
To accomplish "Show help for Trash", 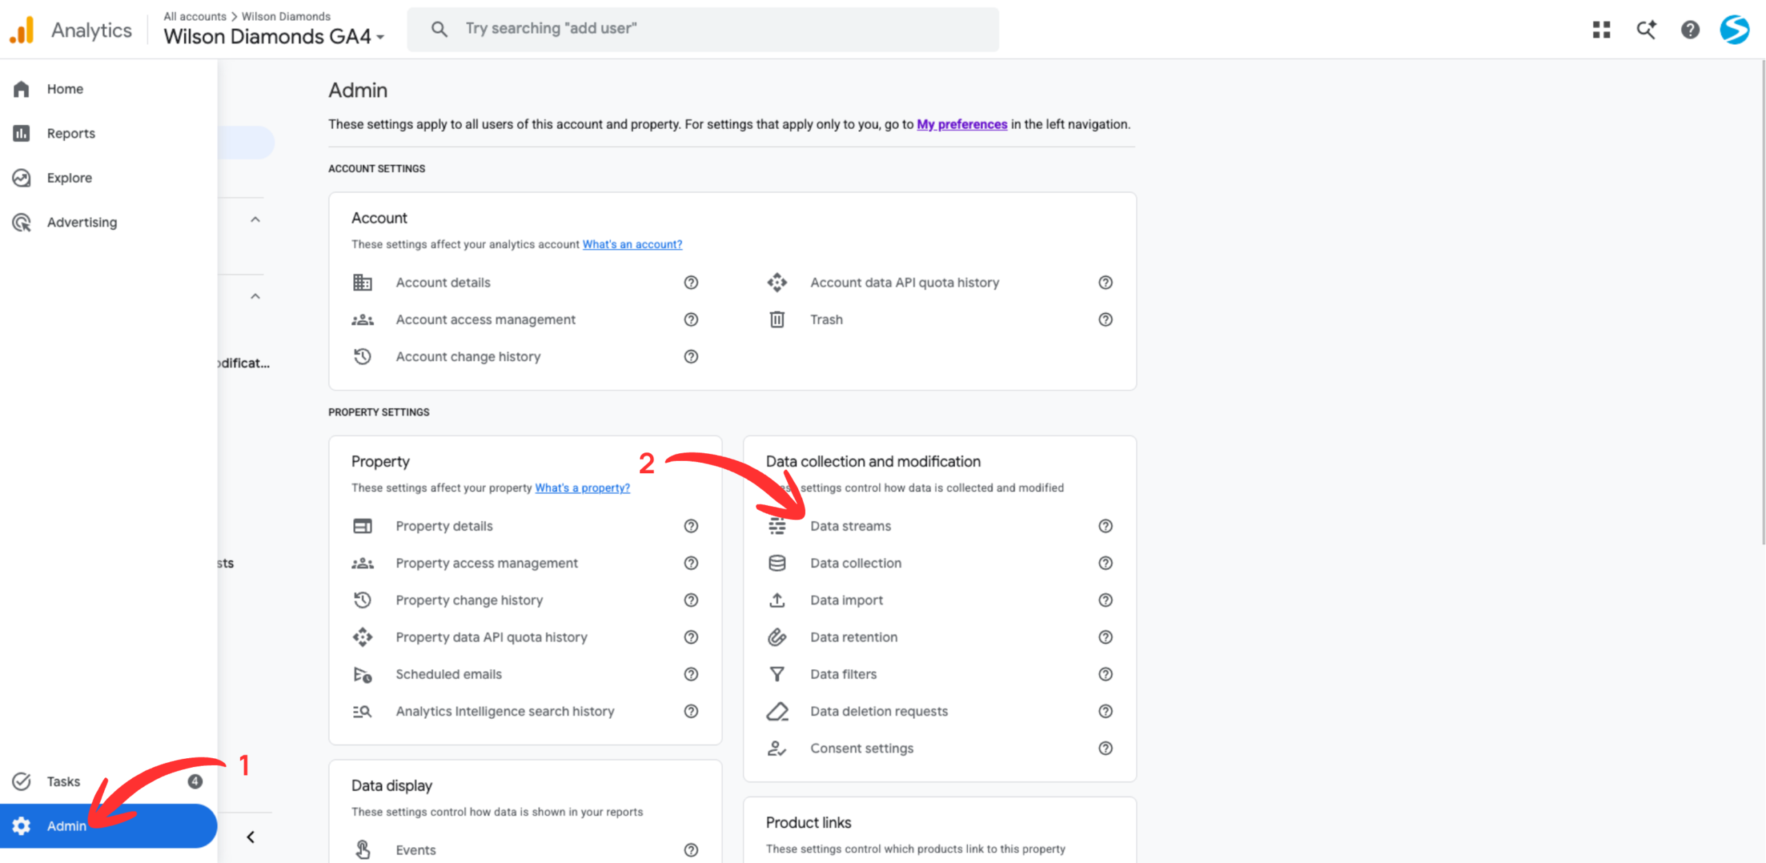I will (x=1105, y=319).
